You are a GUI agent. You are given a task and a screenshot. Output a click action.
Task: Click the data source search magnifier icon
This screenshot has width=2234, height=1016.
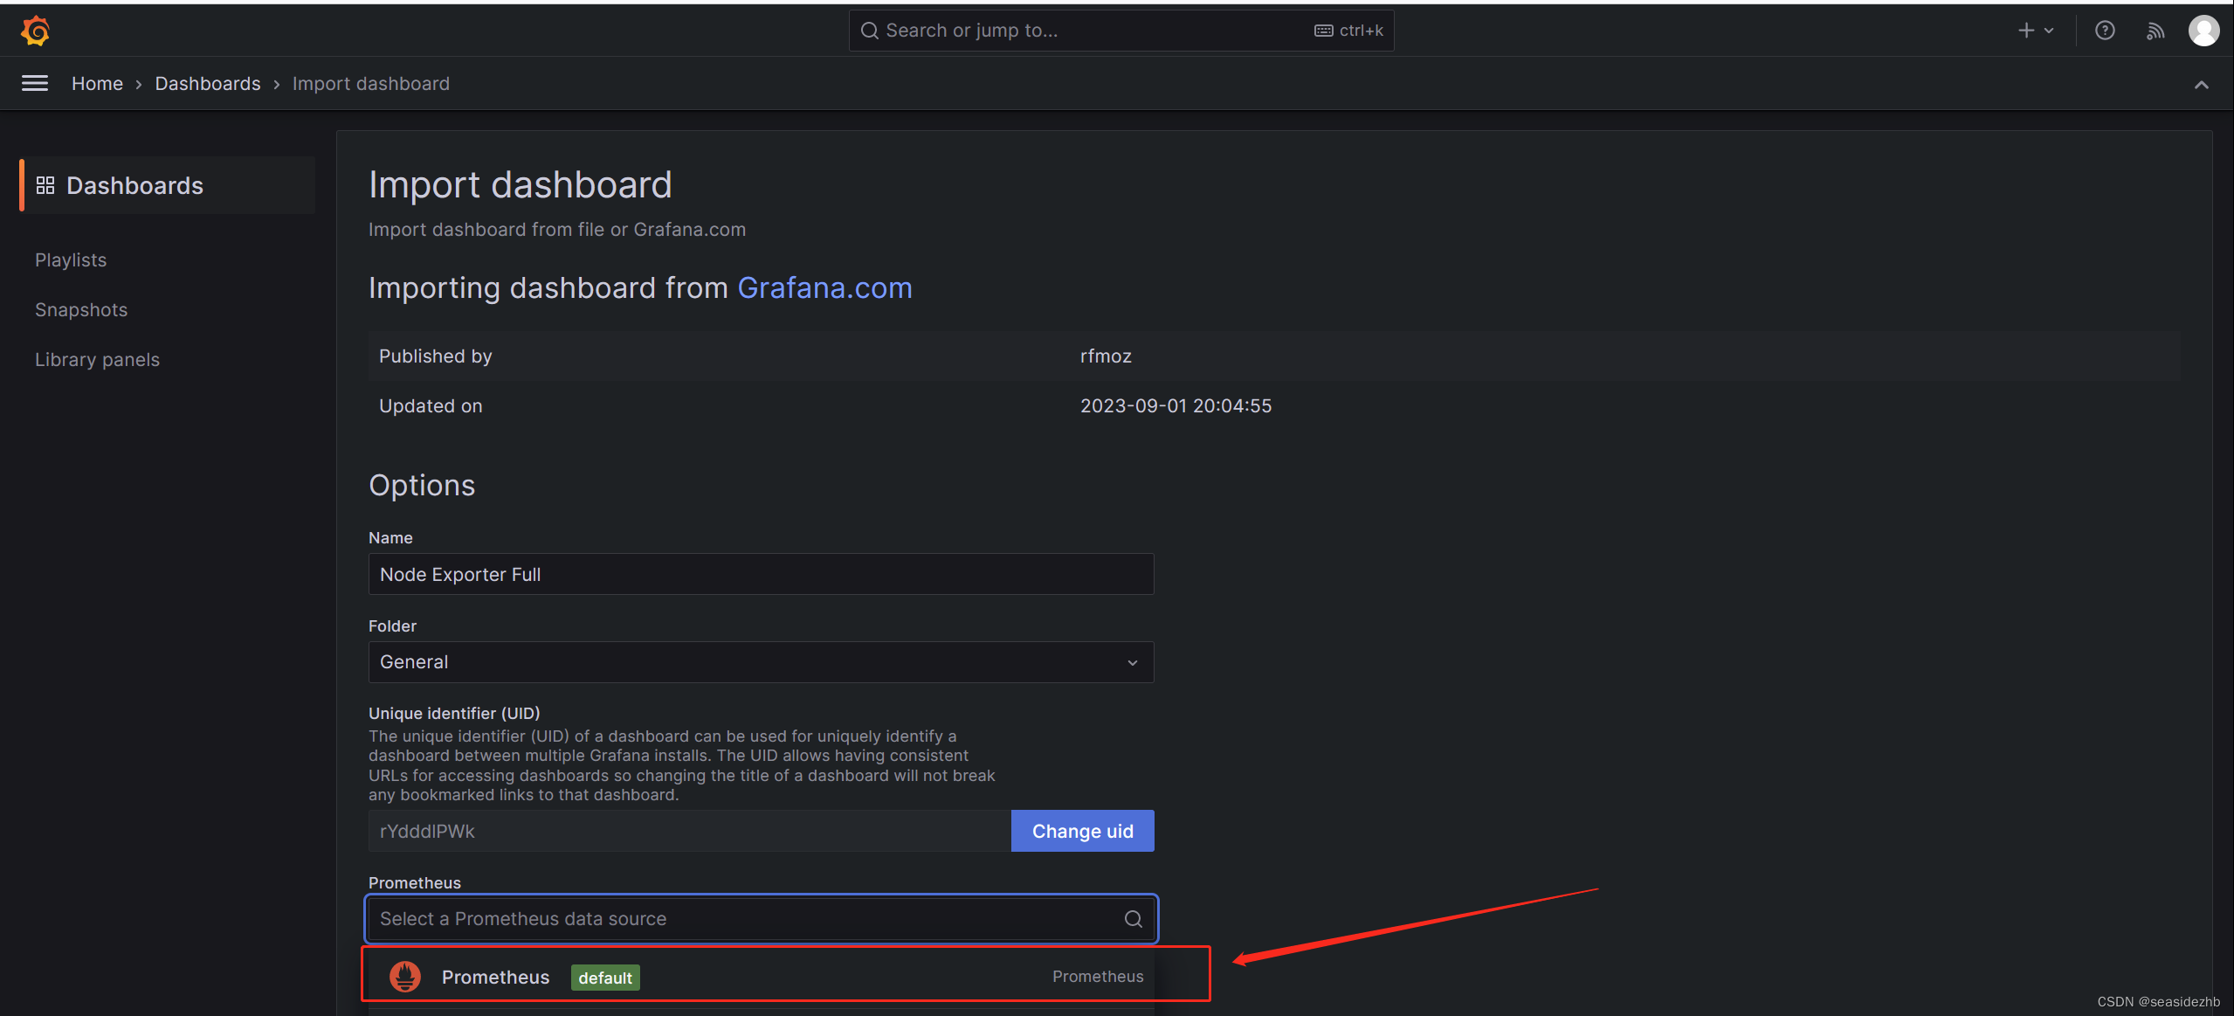1133,918
